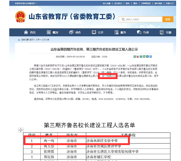Open the 邮件系统 link
The width and height of the screenshot is (181, 161).
pos(158,3)
